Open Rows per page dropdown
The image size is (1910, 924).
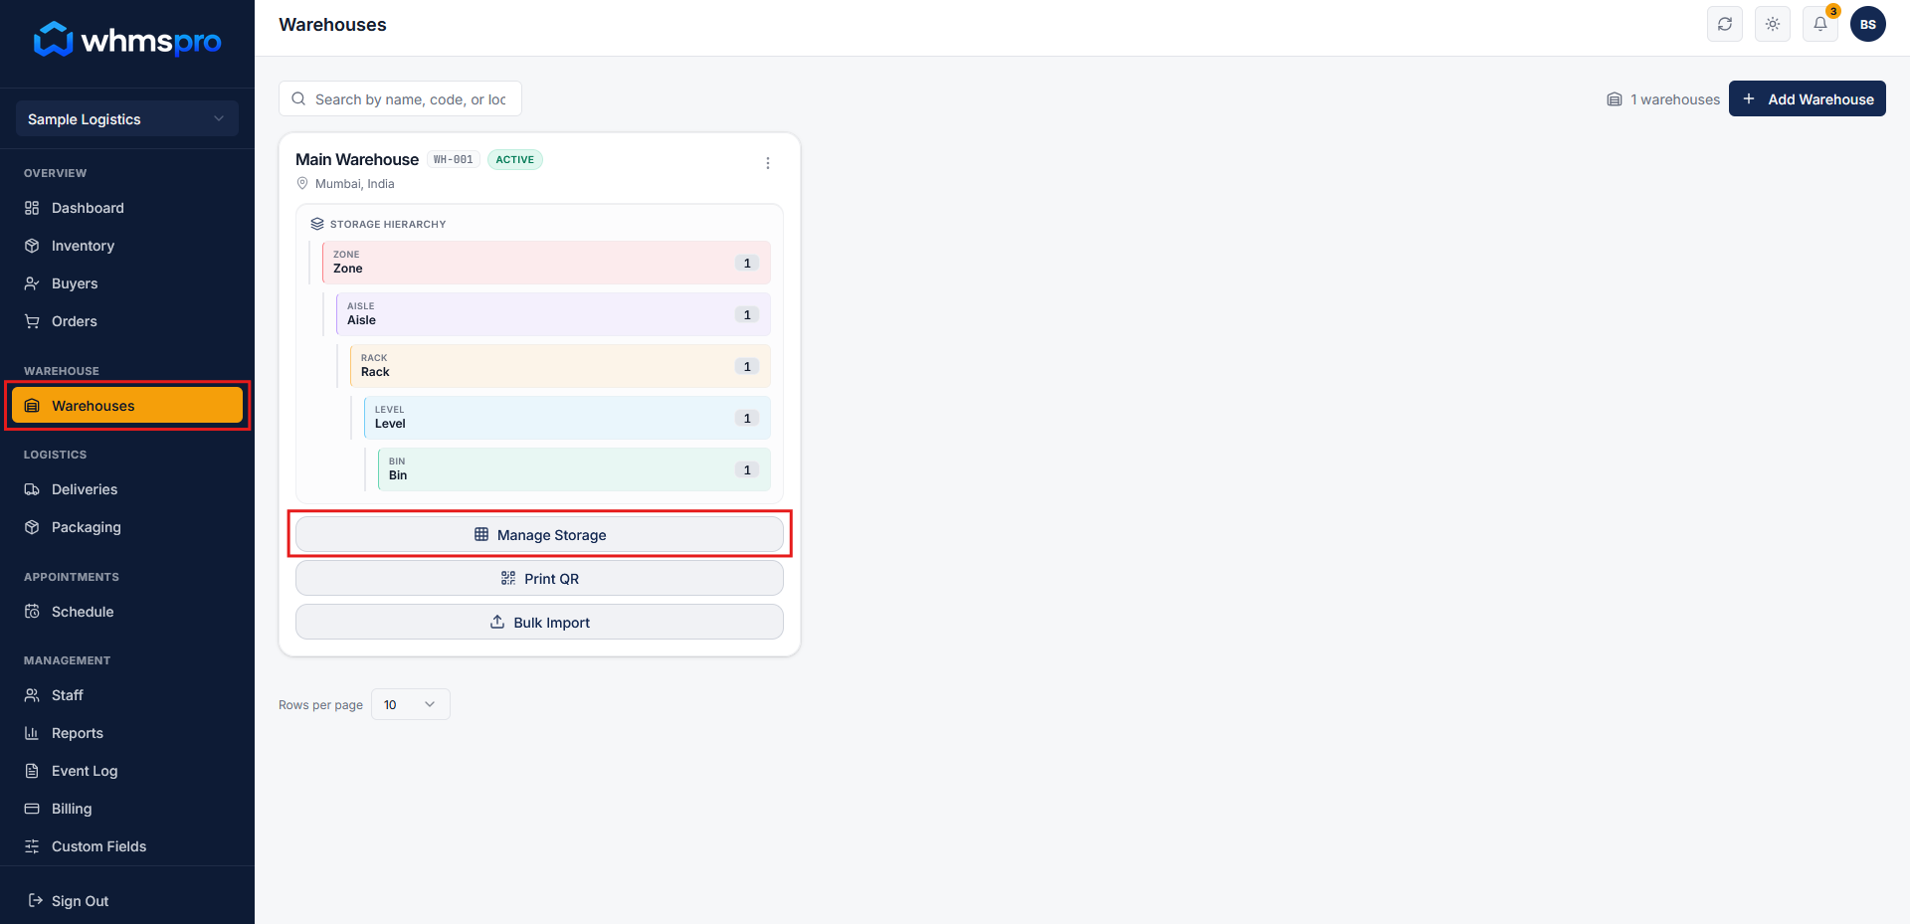[x=410, y=704]
